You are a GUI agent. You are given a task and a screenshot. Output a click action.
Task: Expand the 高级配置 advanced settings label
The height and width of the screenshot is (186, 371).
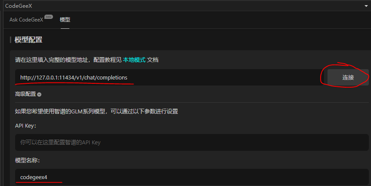(x=25, y=94)
